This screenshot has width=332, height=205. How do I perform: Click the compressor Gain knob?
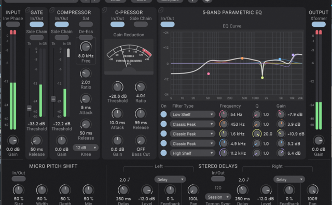[62, 140]
